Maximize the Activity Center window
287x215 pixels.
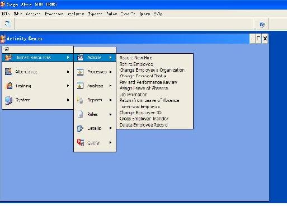tap(258, 39)
